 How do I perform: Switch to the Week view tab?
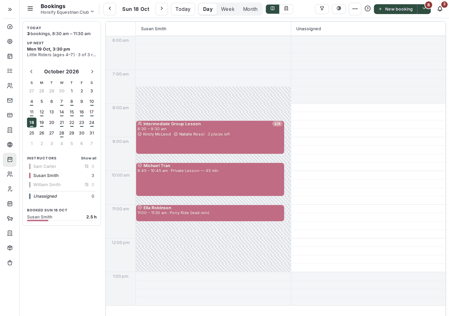coord(228,9)
